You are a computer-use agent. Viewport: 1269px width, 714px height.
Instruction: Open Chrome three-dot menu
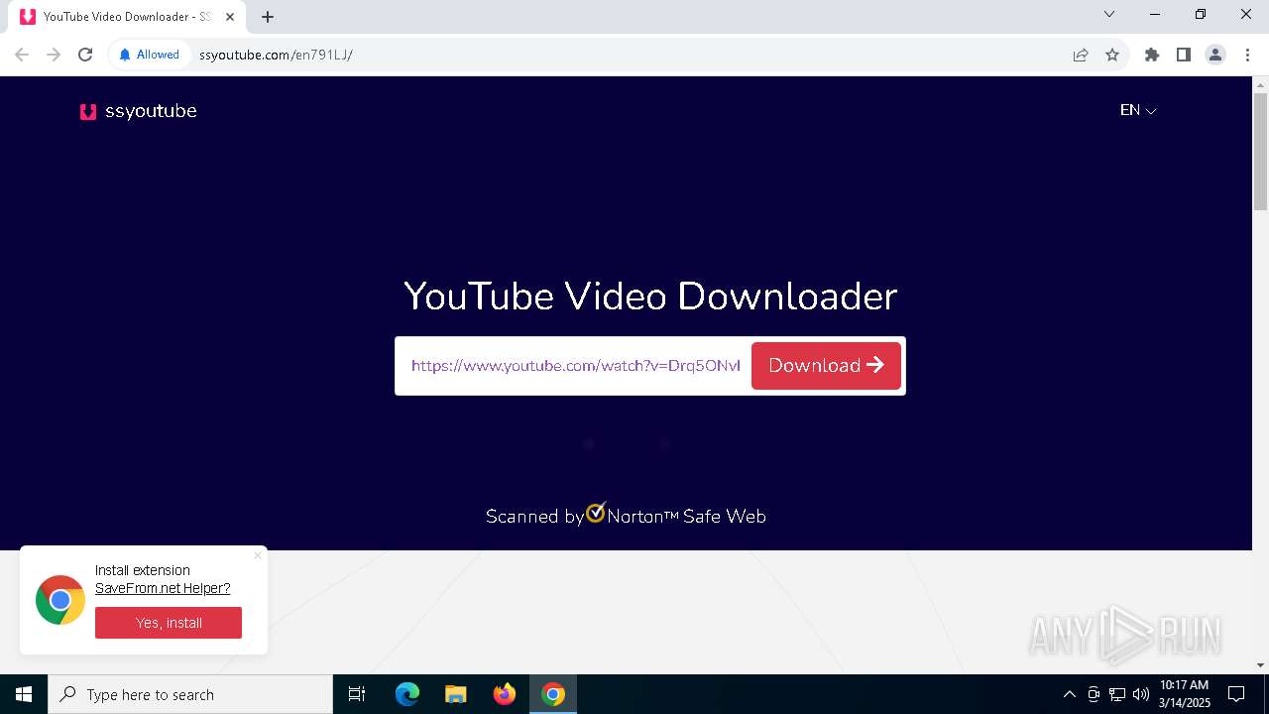[1247, 55]
